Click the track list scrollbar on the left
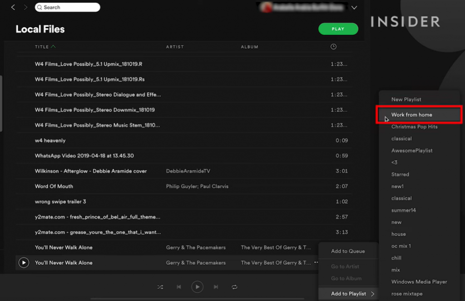Image resolution: width=465 pixels, height=301 pixels. click(x=1, y=103)
